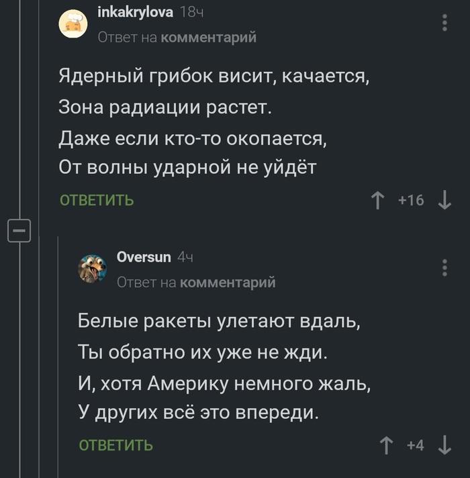Click the 18ч timestamp on inkakrylova's comment
The width and height of the screenshot is (470, 478).
click(191, 12)
